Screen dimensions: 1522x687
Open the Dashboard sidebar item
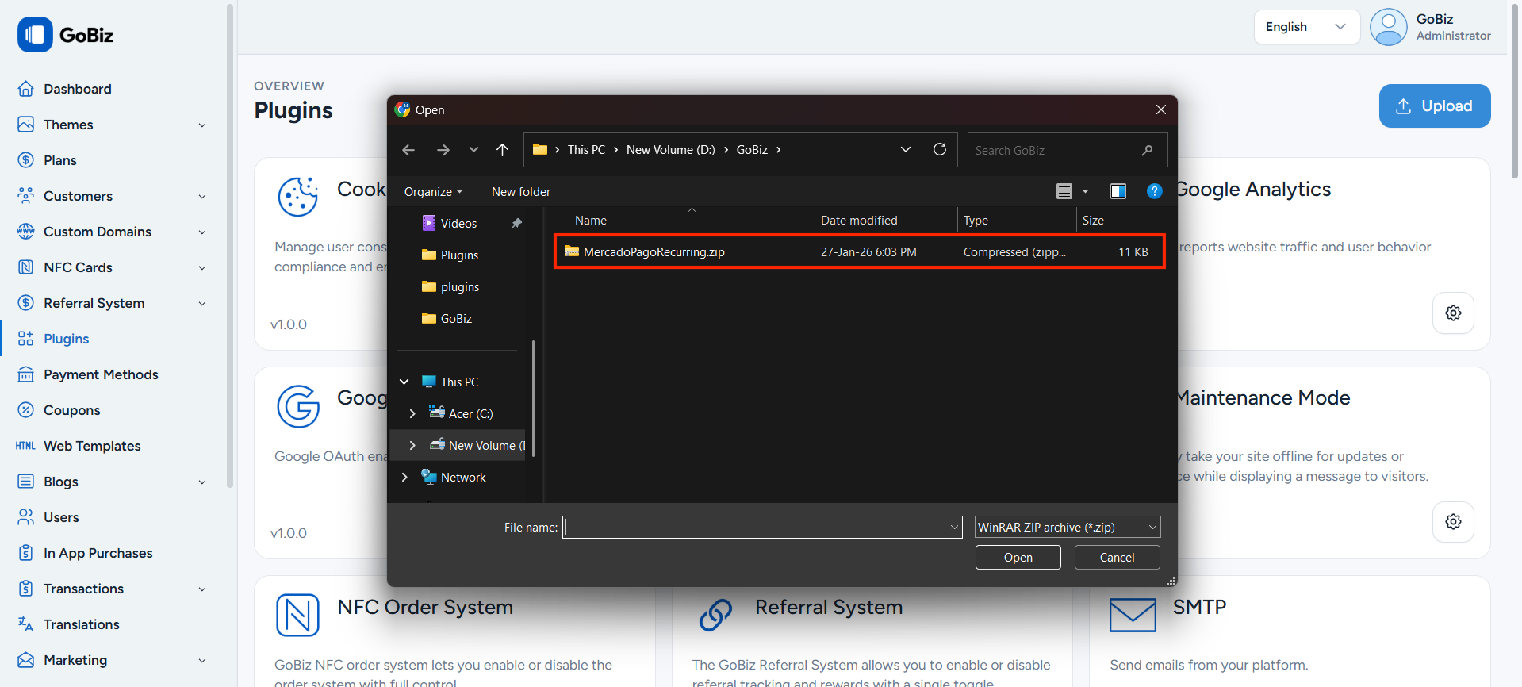click(x=77, y=89)
